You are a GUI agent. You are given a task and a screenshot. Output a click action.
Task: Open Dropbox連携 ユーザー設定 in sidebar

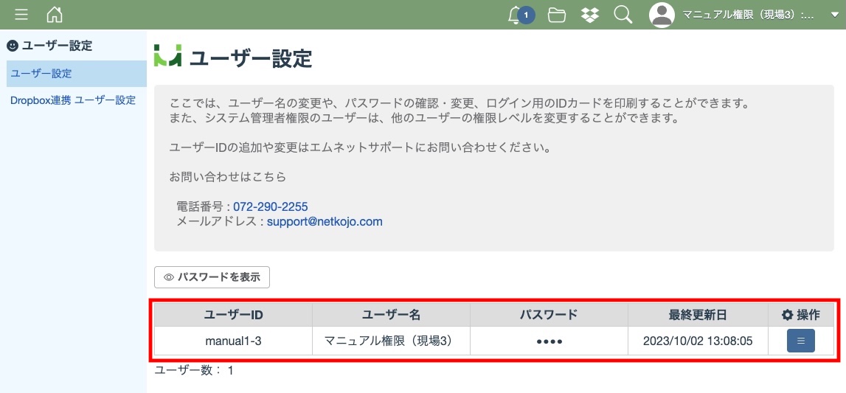click(x=73, y=100)
